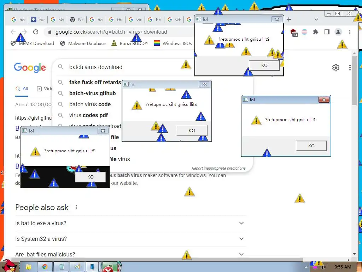Click the Google logo
The height and width of the screenshot is (272, 362).
[x=30, y=68]
